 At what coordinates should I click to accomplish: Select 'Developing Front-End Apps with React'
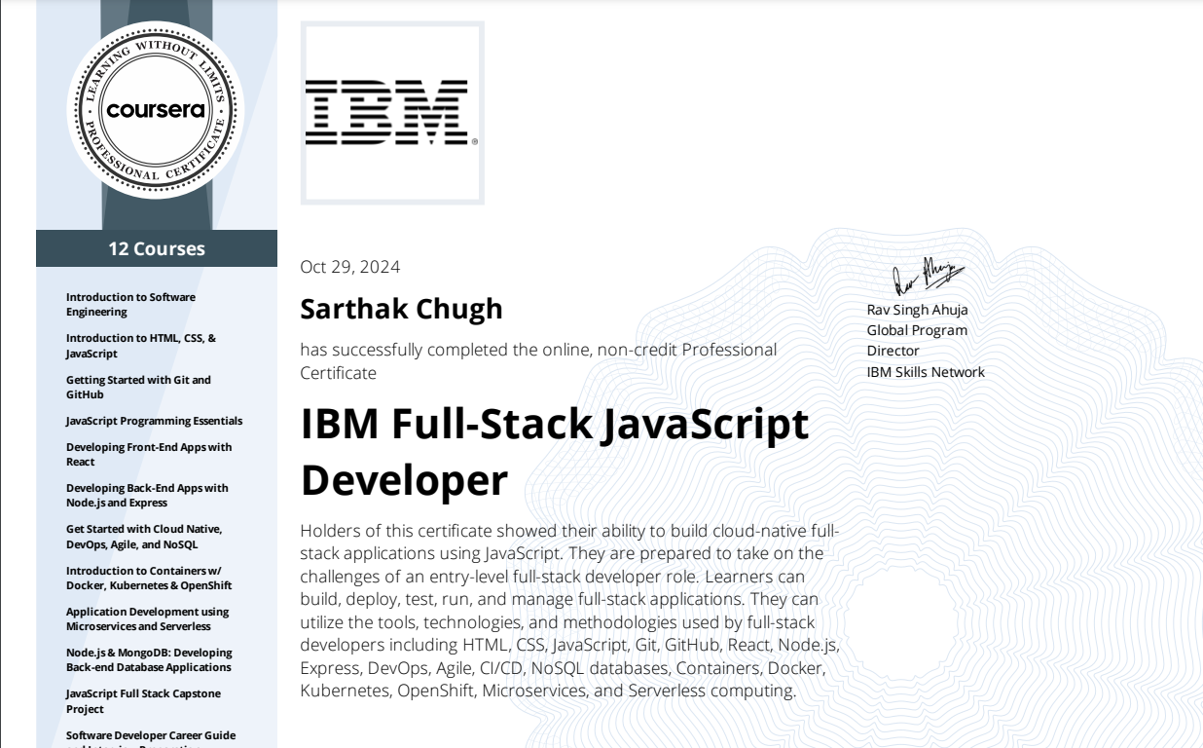149,454
